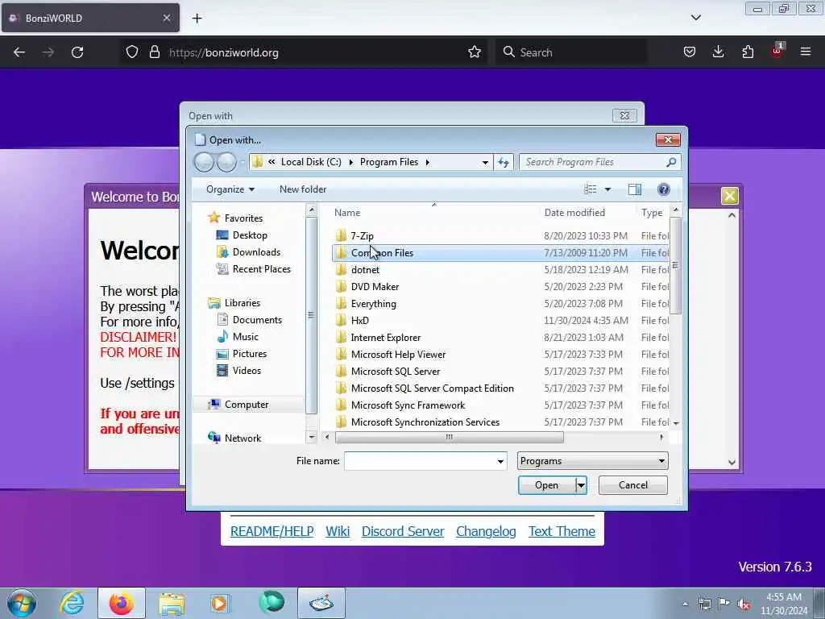Expand the Local Disk (C:) breadcrumb arrow

point(351,162)
